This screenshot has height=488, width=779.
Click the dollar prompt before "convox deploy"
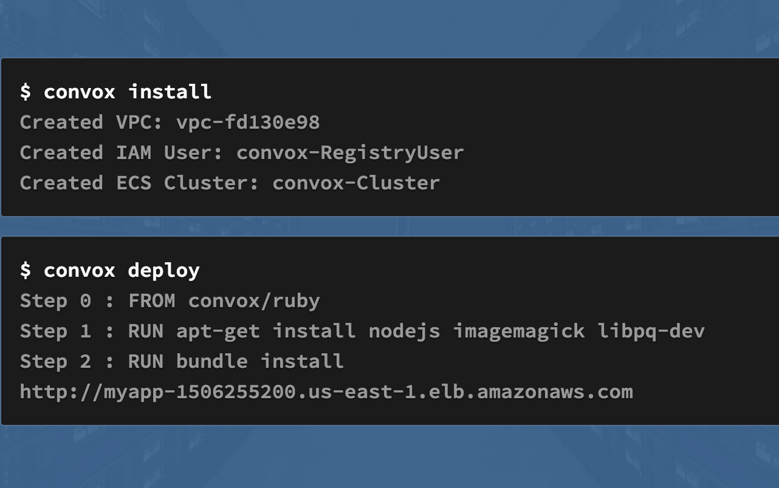pos(26,270)
